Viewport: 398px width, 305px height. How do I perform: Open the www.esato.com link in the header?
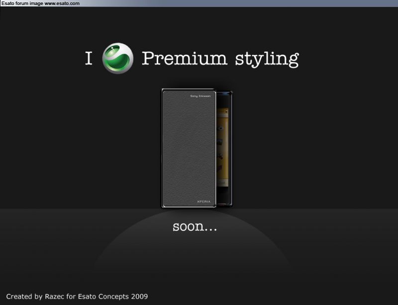pos(62,3)
